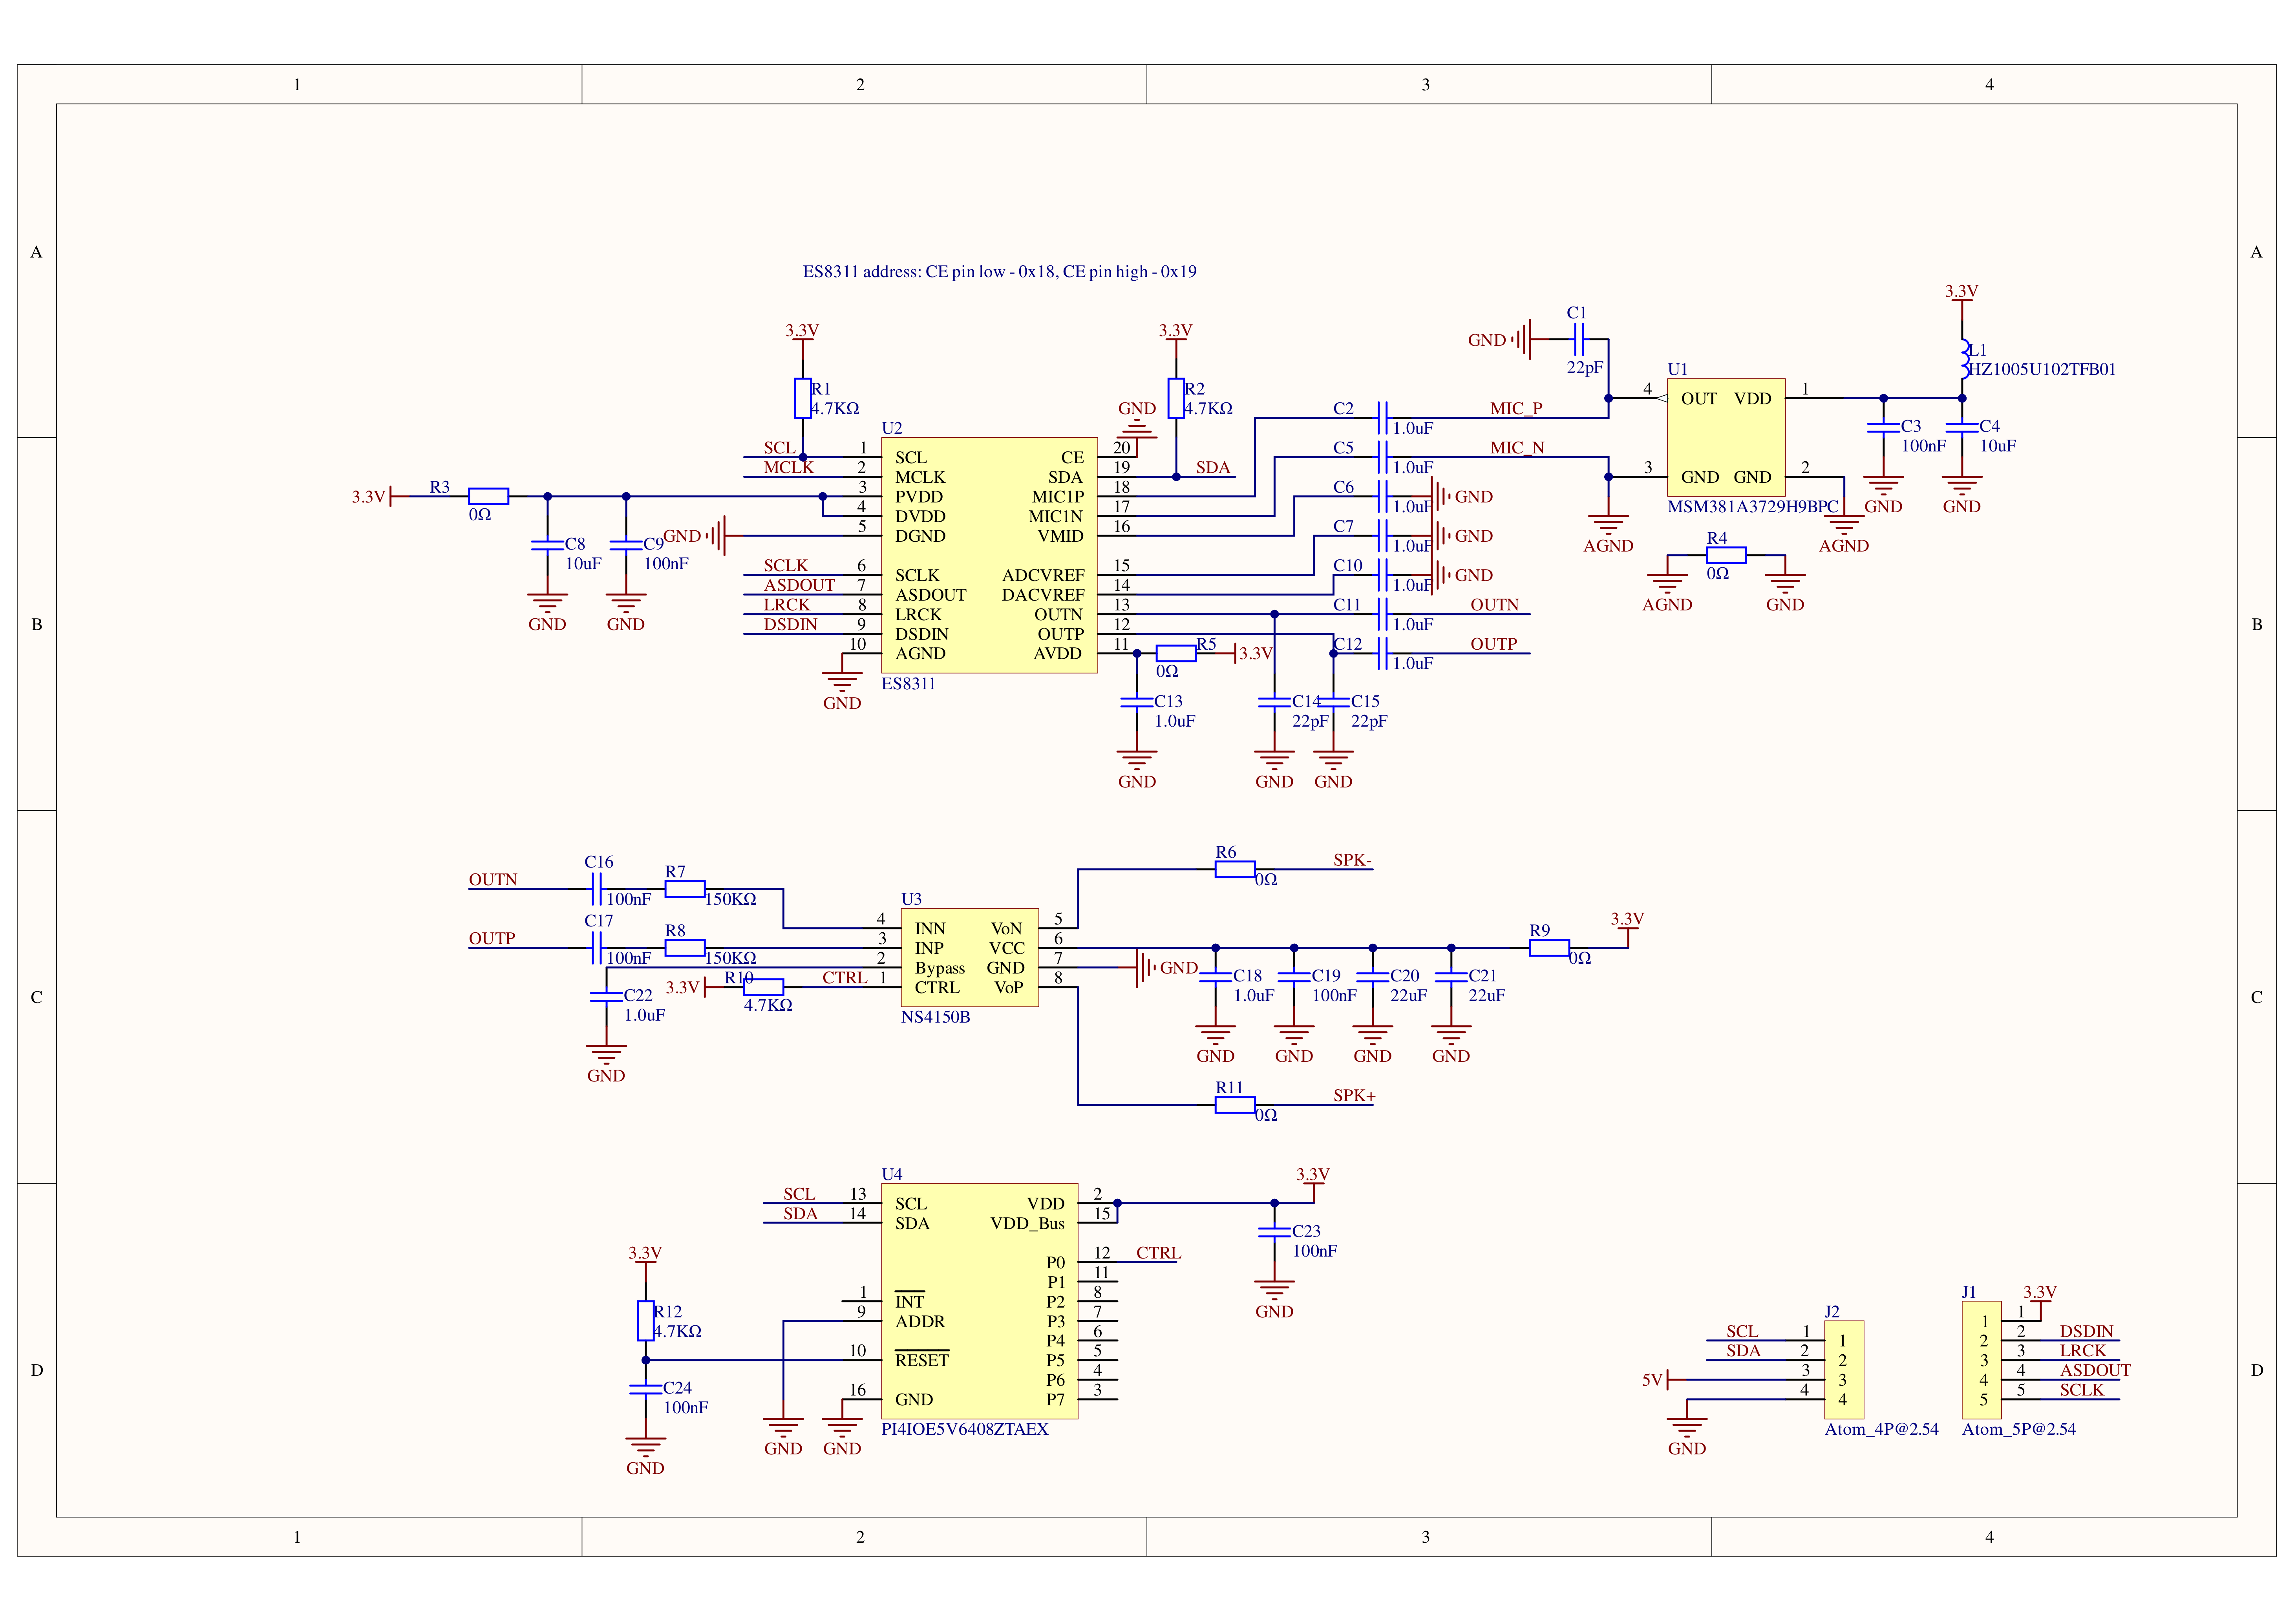Select the J1 Atom_5P@2.54 connector

point(1982,1360)
